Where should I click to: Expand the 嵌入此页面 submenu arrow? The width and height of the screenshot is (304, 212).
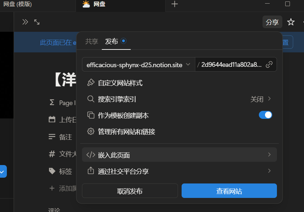(x=269, y=155)
